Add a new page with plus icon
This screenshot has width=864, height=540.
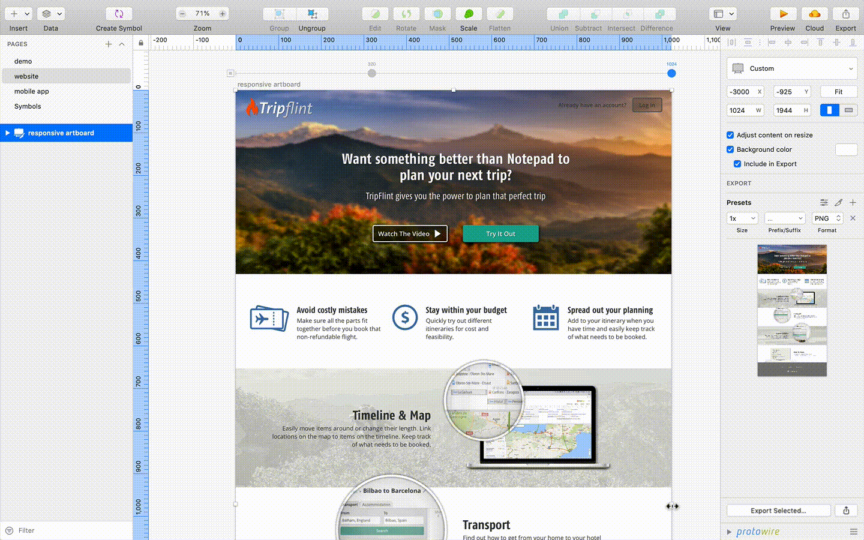pyautogui.click(x=109, y=44)
